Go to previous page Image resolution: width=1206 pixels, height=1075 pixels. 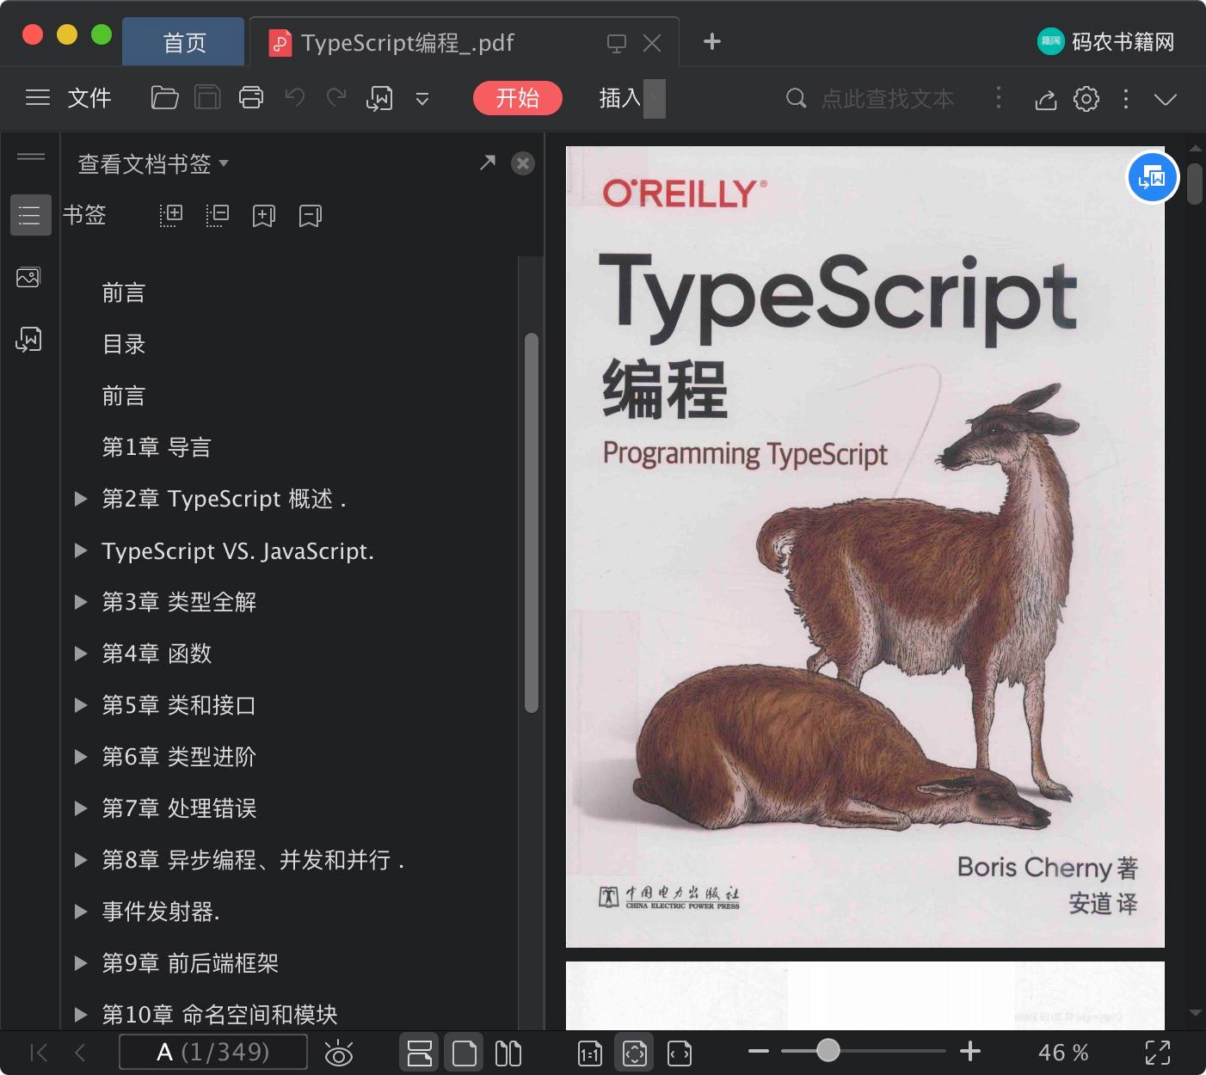pyautogui.click(x=80, y=1053)
